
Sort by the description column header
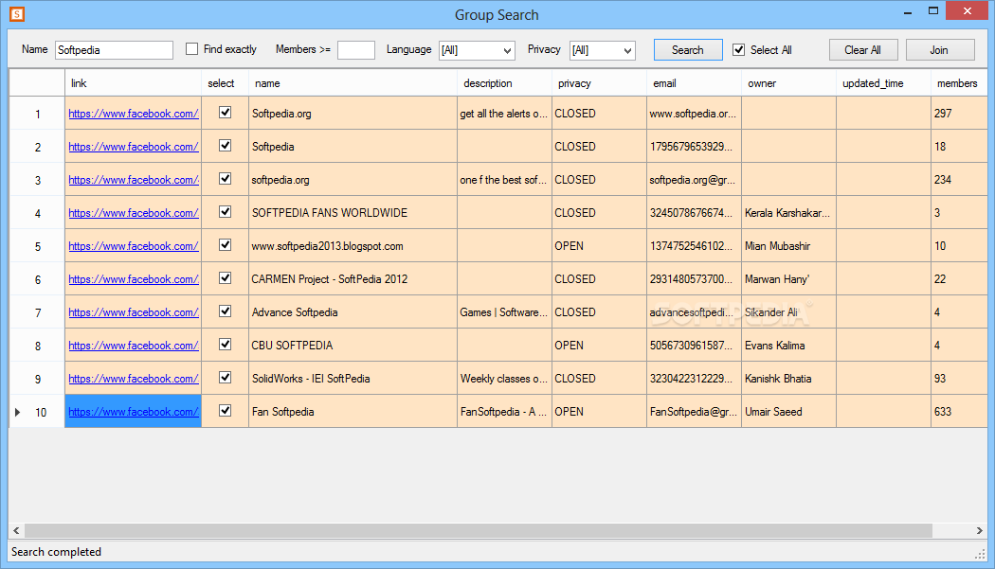[x=504, y=83]
